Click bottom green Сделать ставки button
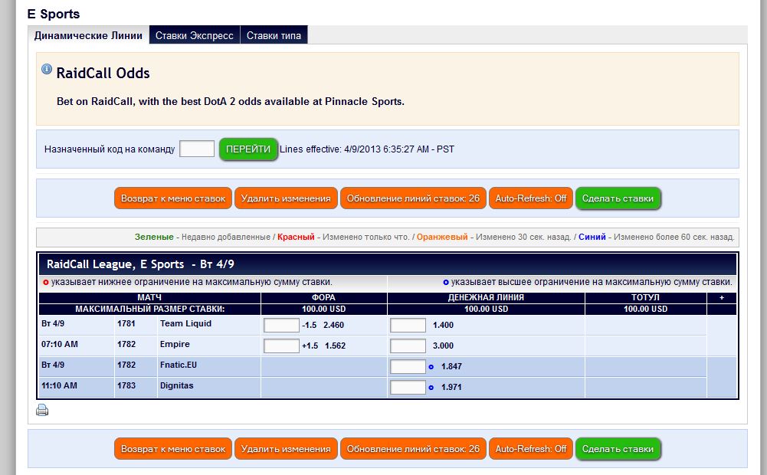Viewport: 767px width, 475px height. click(x=618, y=449)
